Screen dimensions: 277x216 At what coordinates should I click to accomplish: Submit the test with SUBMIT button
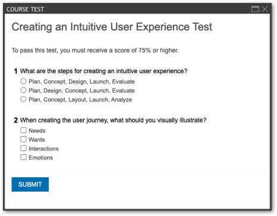click(30, 184)
